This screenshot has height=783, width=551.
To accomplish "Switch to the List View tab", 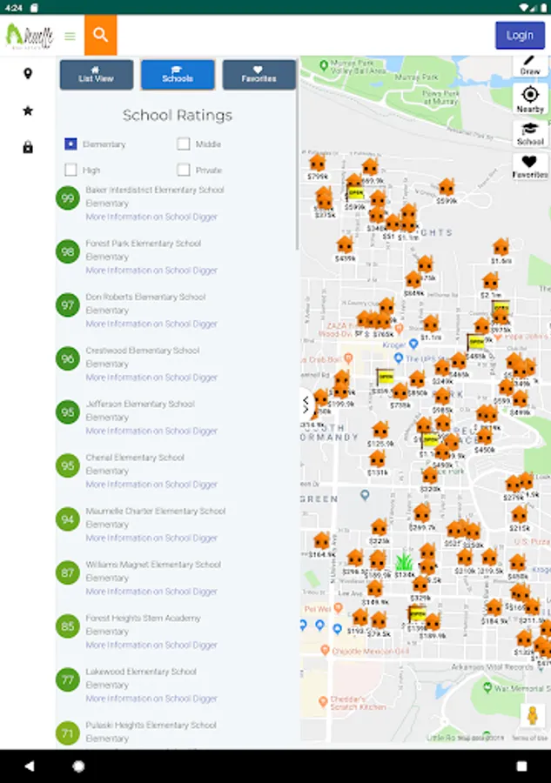I will tap(97, 75).
